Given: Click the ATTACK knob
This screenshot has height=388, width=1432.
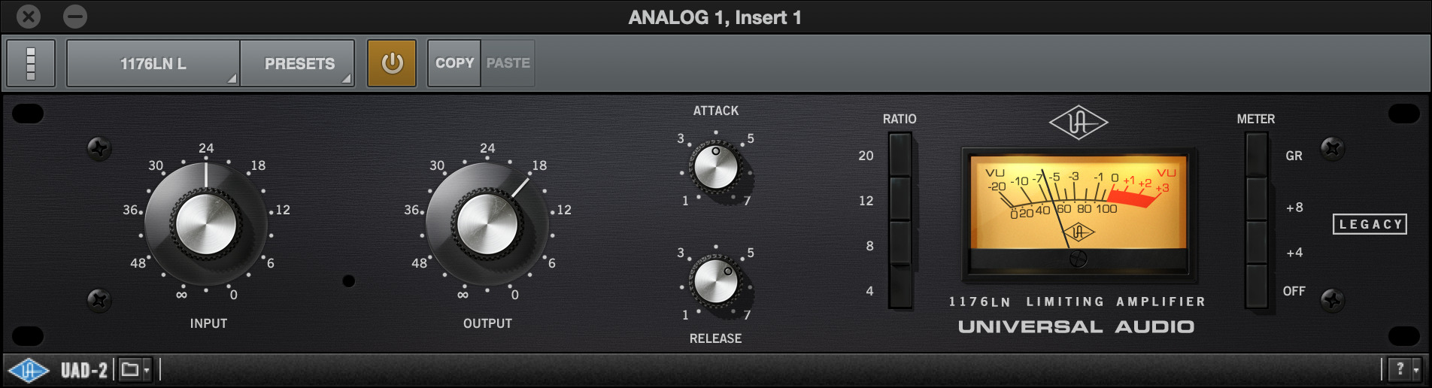Looking at the screenshot, I should (x=716, y=168).
